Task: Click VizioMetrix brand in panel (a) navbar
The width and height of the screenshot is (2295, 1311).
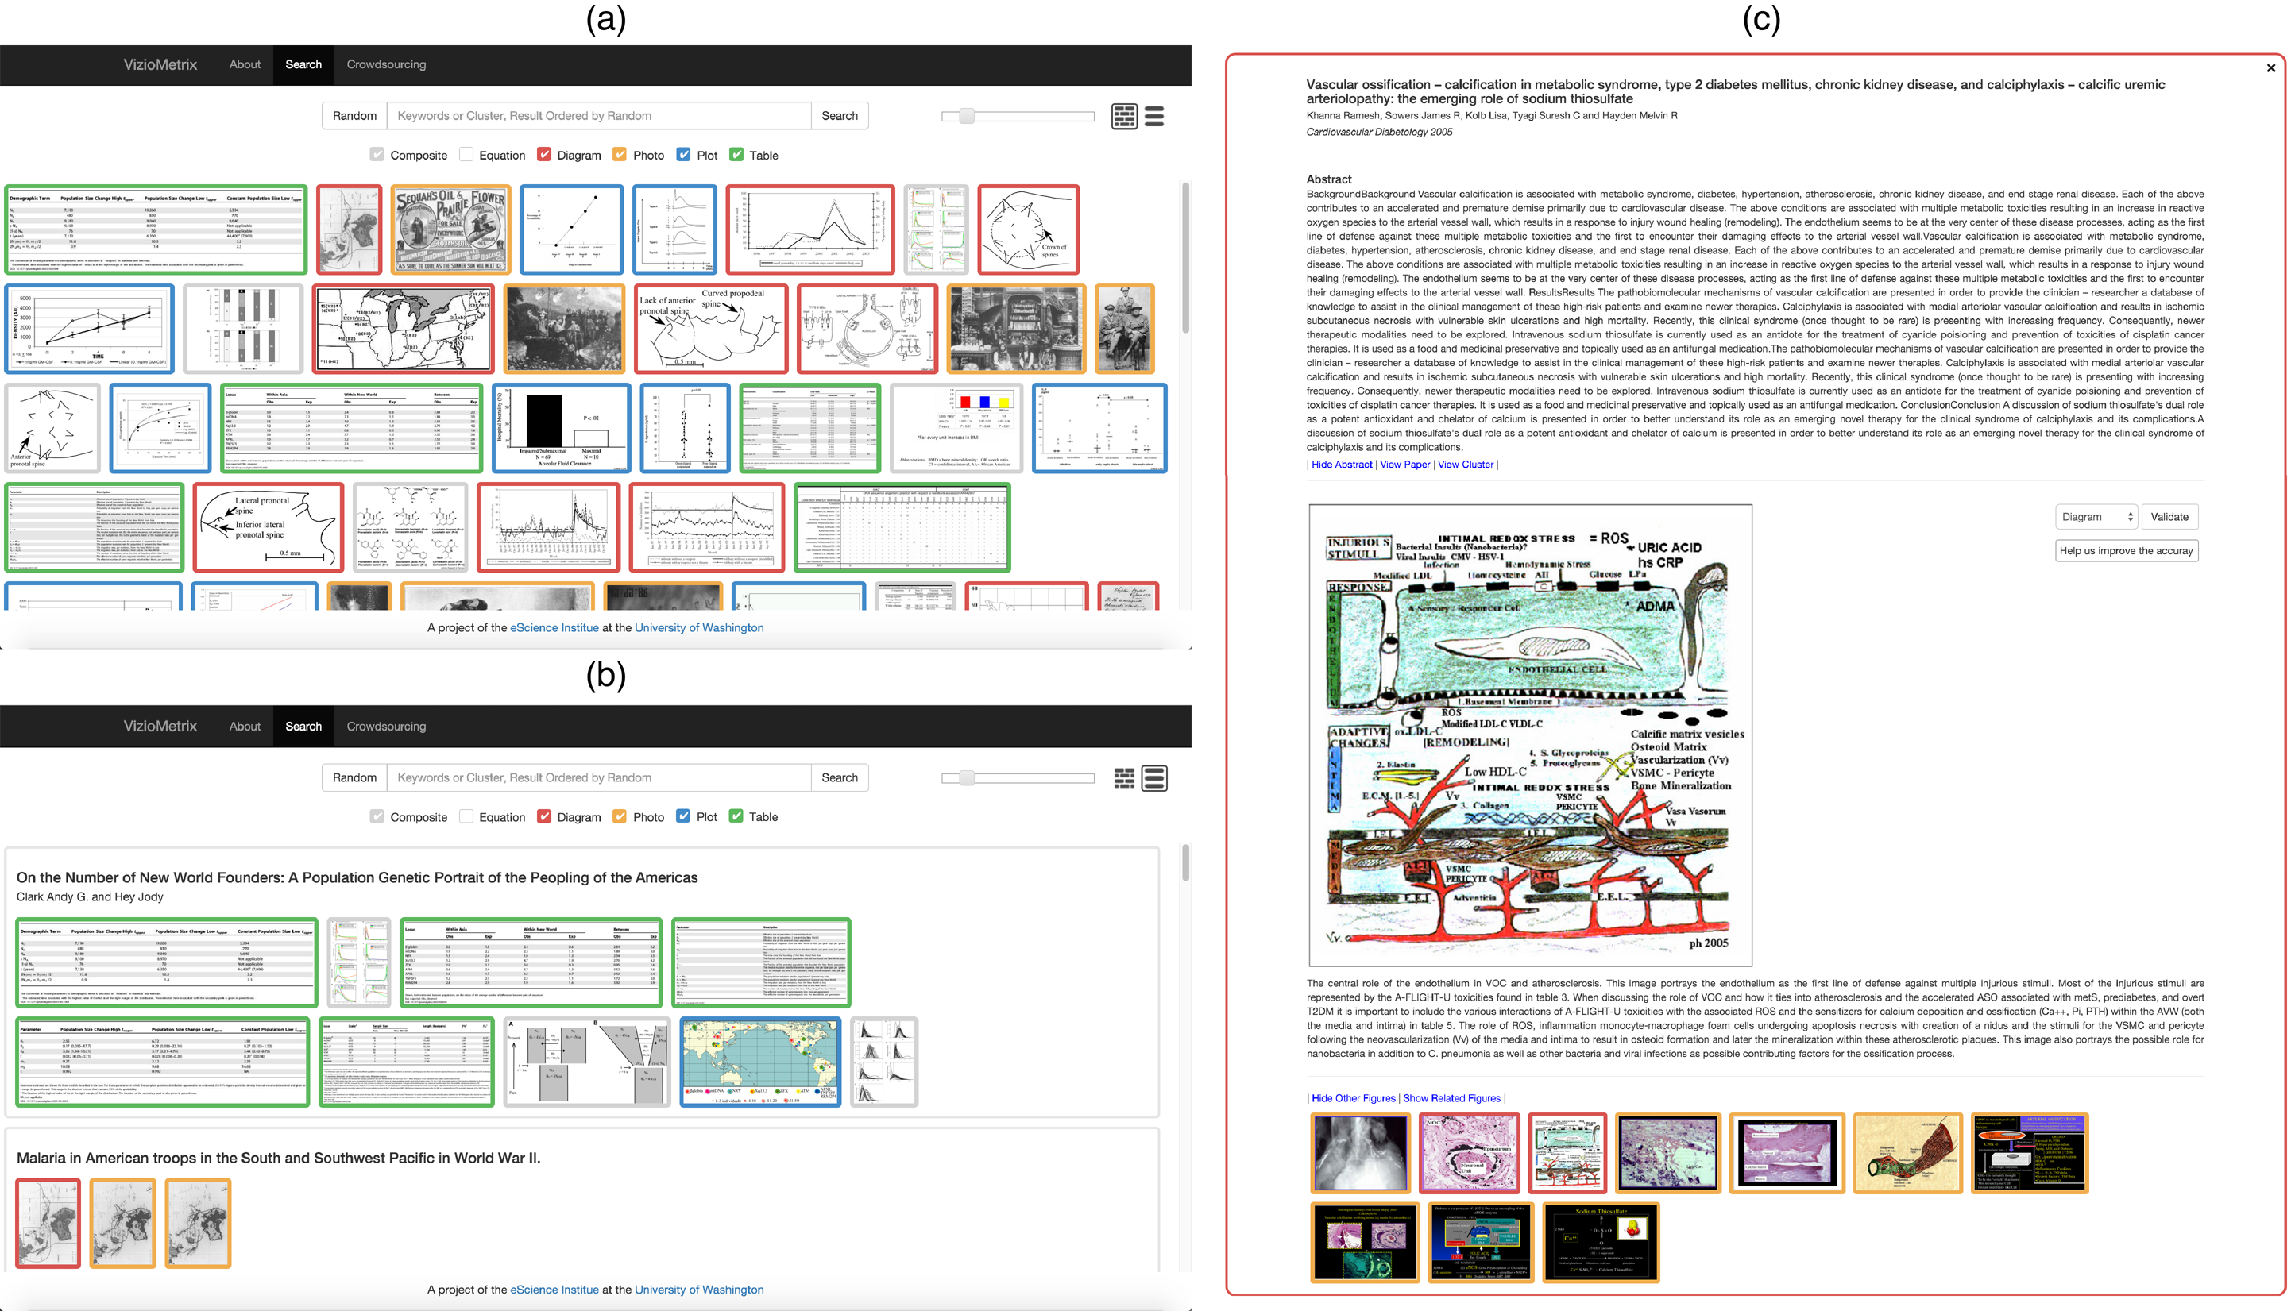Action: coord(160,65)
